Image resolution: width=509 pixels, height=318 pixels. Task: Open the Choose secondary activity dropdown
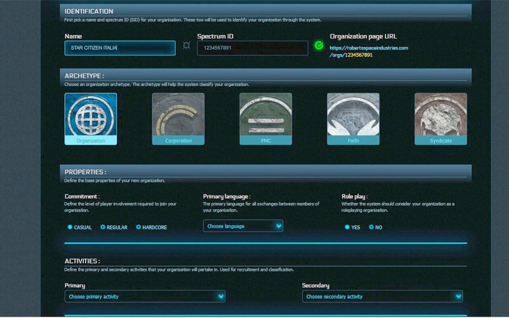point(382,297)
